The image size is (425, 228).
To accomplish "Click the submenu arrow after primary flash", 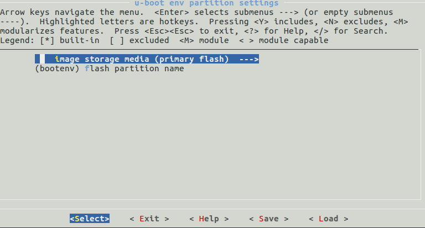I will pyautogui.click(x=249, y=59).
